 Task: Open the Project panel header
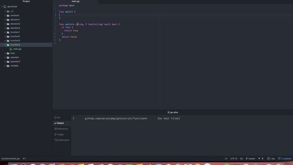click(26, 1)
